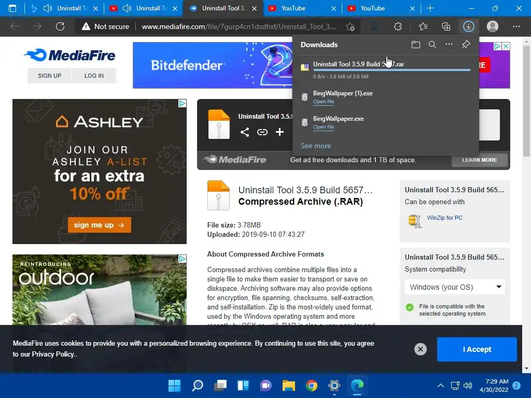Image resolution: width=531 pixels, height=398 pixels.
Task: Open File Explorer from taskbar
Action: (288, 386)
